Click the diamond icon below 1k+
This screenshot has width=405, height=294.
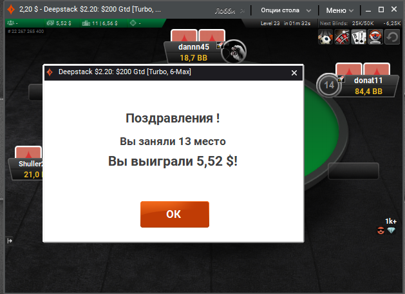pos(391,230)
